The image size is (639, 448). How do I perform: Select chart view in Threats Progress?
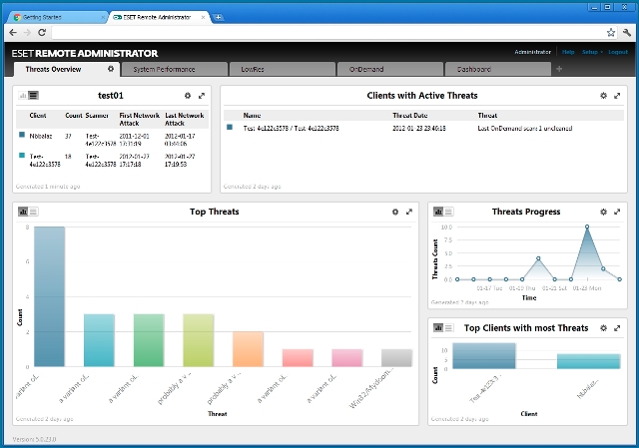tap(438, 212)
